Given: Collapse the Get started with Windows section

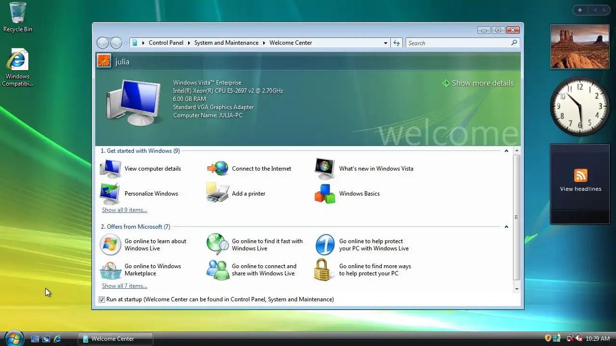Looking at the screenshot, I should 506,151.
